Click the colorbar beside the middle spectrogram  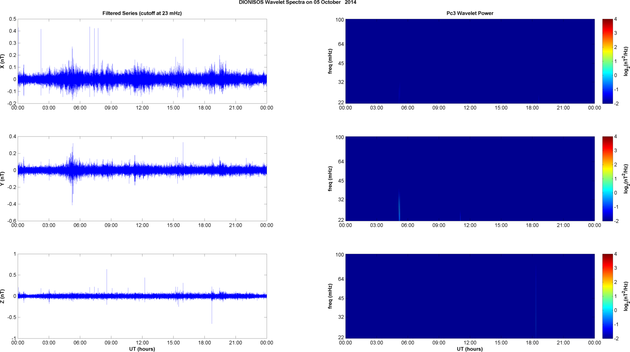coord(607,179)
